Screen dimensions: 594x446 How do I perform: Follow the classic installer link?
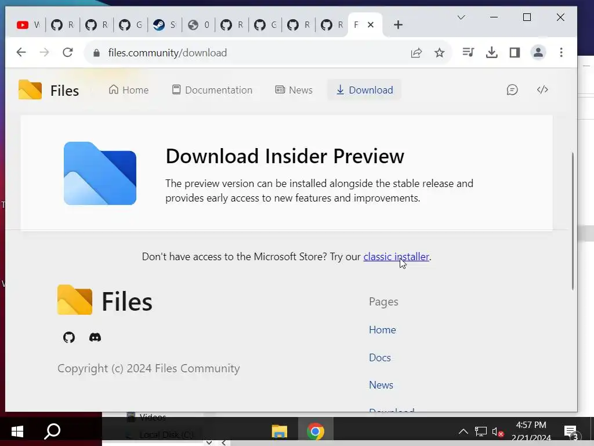pos(396,257)
